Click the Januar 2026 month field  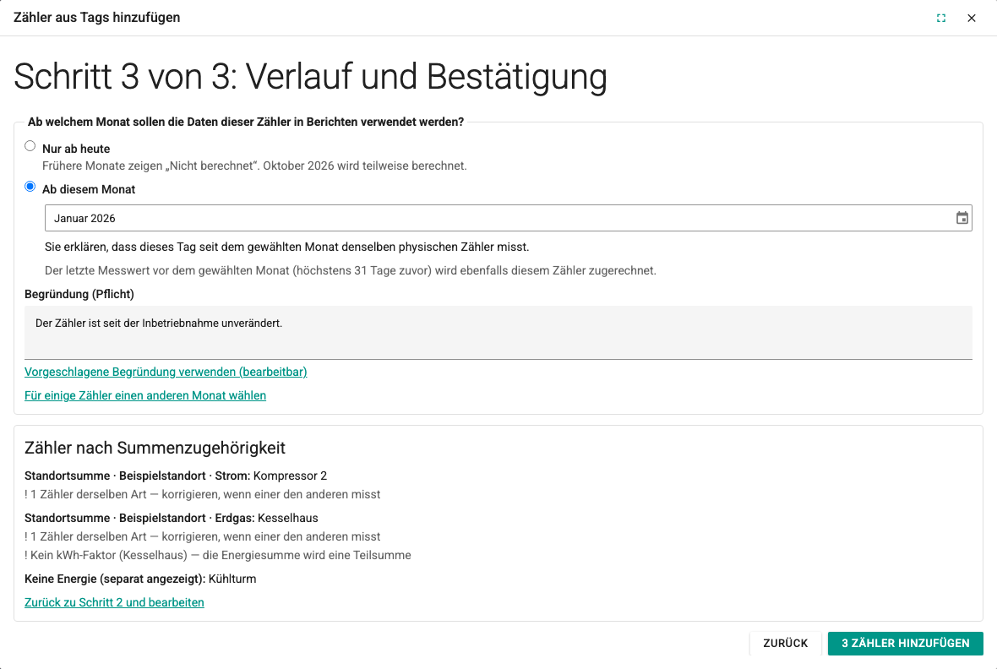coord(508,218)
